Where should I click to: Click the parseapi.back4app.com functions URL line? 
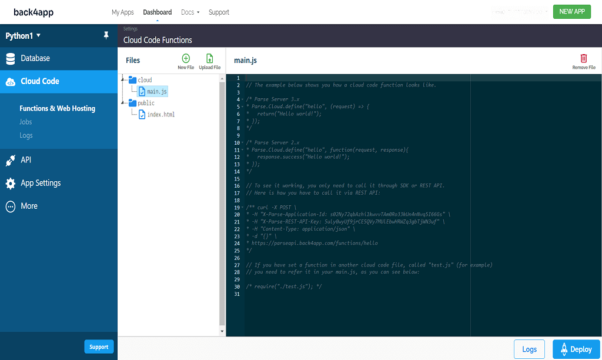tap(312, 243)
